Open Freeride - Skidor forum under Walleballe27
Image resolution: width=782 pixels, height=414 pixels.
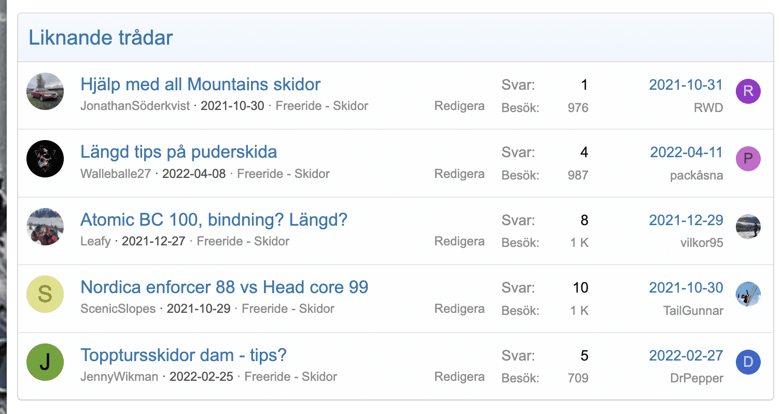point(283,173)
